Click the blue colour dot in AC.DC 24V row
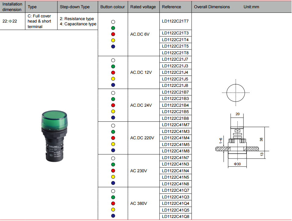 click(113, 118)
